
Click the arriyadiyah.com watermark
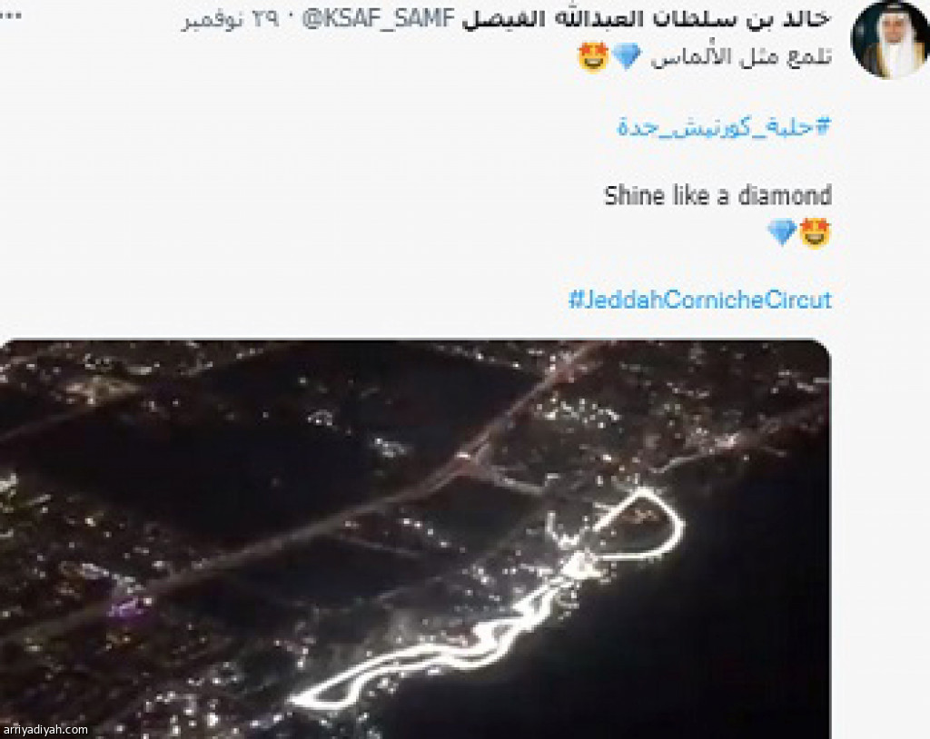(45, 730)
